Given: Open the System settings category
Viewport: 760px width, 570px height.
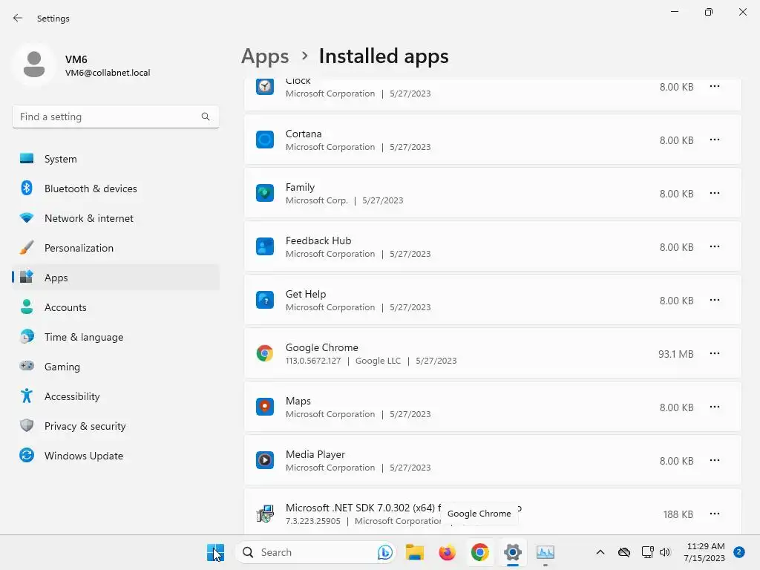Looking at the screenshot, I should [x=115, y=159].
